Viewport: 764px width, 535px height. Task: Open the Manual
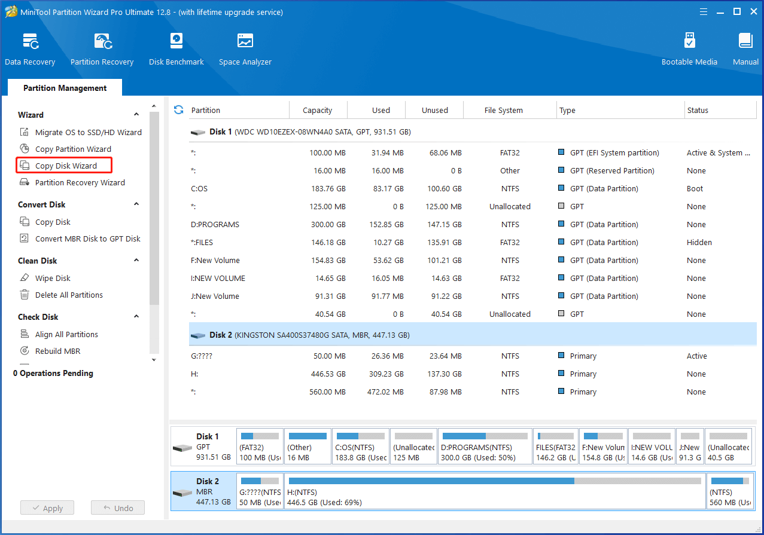pyautogui.click(x=745, y=49)
